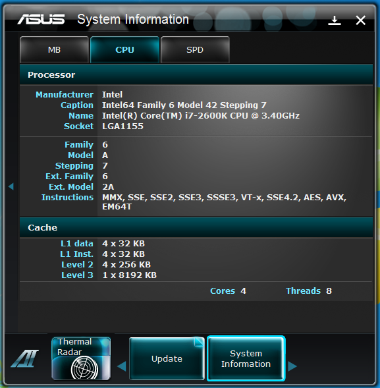Screen dimensions: 380x388
Task: Select the CPU tab
Action: pos(124,50)
